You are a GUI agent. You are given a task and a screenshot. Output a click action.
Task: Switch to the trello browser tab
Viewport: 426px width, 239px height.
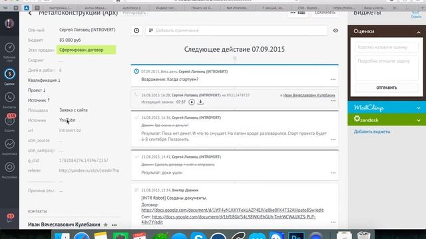344,8
